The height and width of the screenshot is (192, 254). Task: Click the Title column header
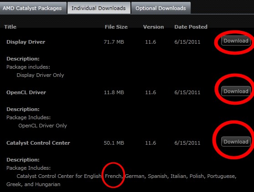point(10,27)
